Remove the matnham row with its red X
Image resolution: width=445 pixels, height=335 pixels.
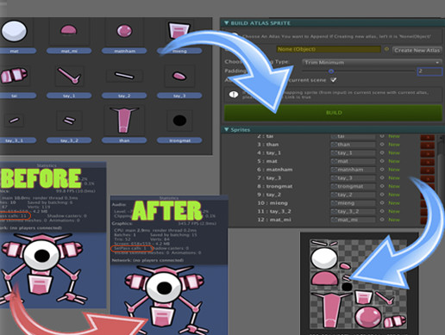click(428, 171)
